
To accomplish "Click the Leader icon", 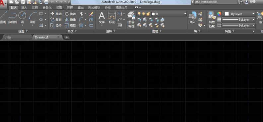I will click(x=120, y=20).
